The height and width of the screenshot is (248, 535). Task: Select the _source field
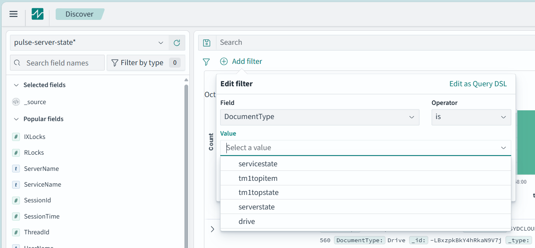coord(35,102)
